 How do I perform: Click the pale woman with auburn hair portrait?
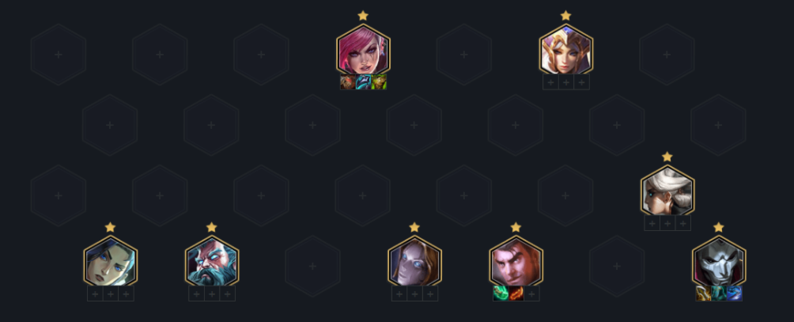(414, 263)
